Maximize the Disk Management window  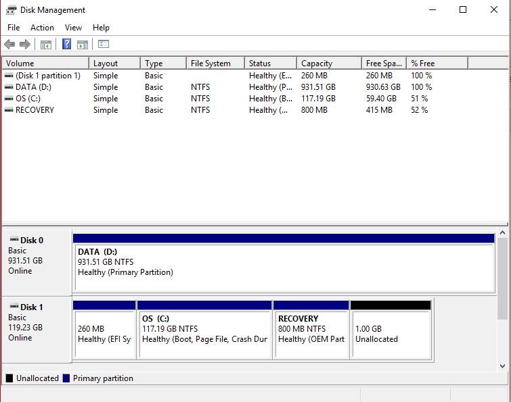pyautogui.click(x=463, y=9)
